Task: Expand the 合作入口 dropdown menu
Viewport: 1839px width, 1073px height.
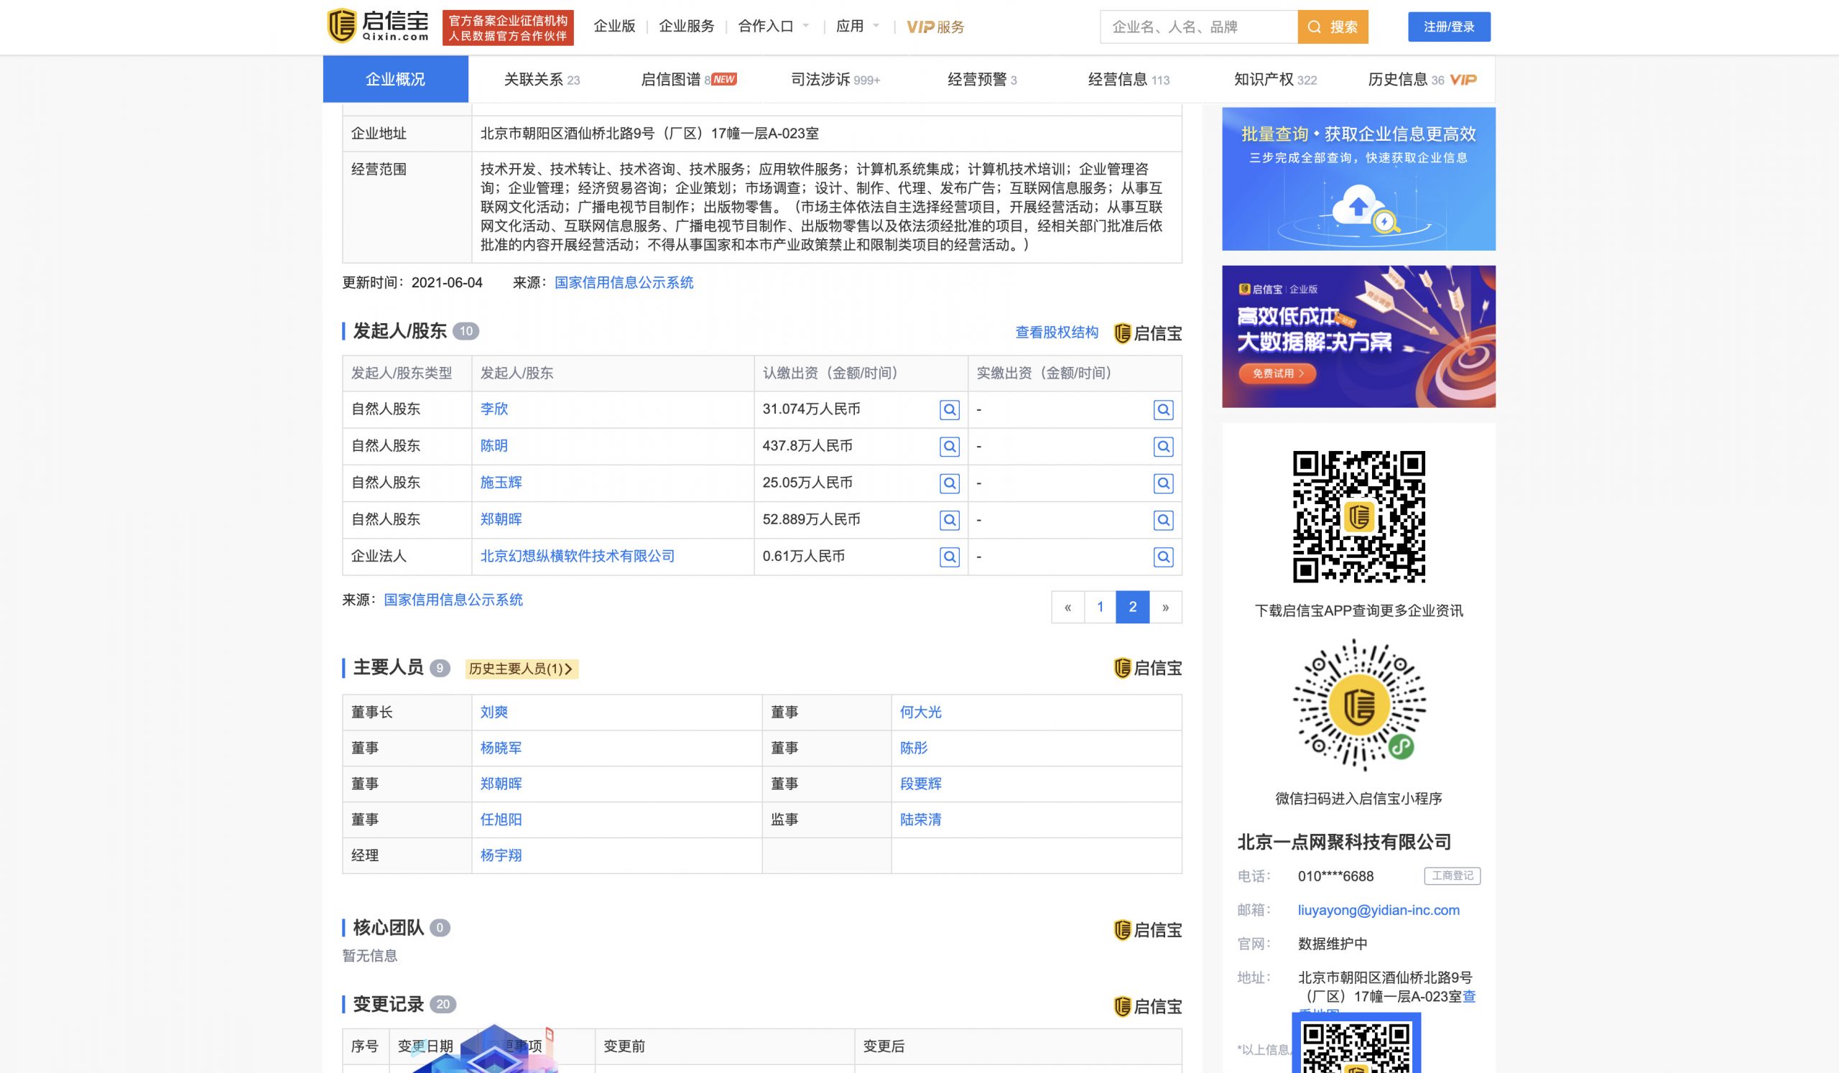Action: 774,27
